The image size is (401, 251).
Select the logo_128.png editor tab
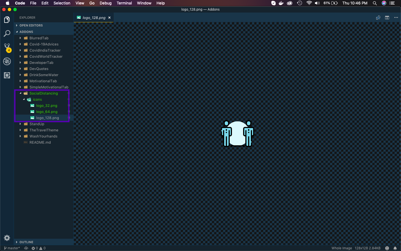pyautogui.click(x=94, y=18)
